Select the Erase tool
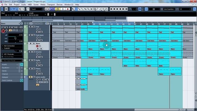This screenshot has width=197, height=111. pos(85,9)
